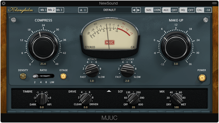The height and width of the screenshot is (123, 219).
Task: Click the 600 label near SCF
Action: (141, 104)
